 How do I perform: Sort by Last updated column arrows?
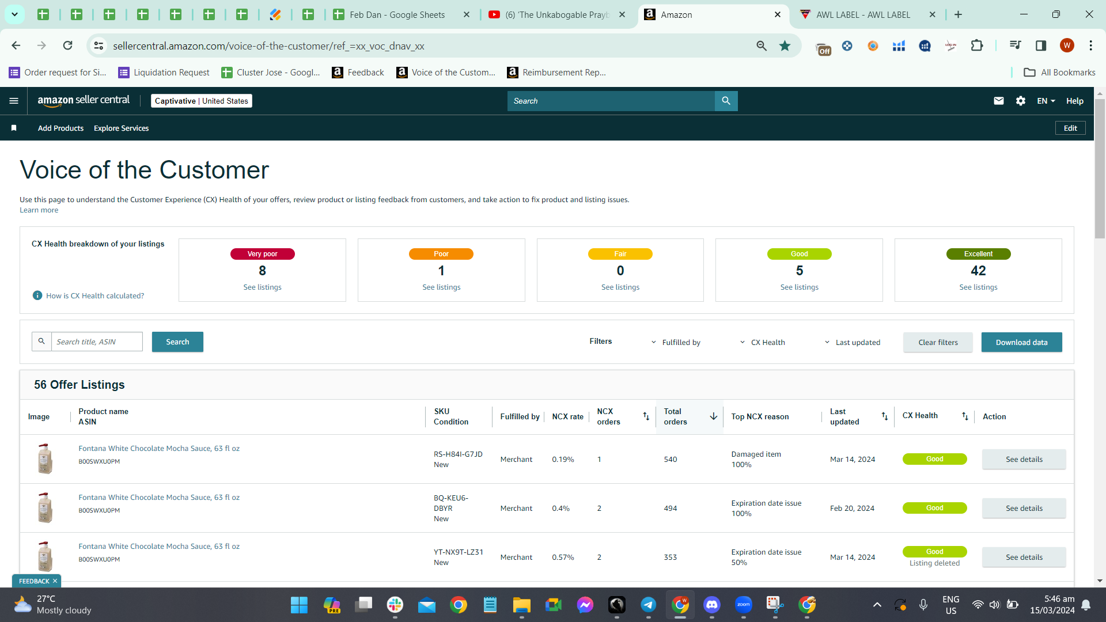click(885, 416)
